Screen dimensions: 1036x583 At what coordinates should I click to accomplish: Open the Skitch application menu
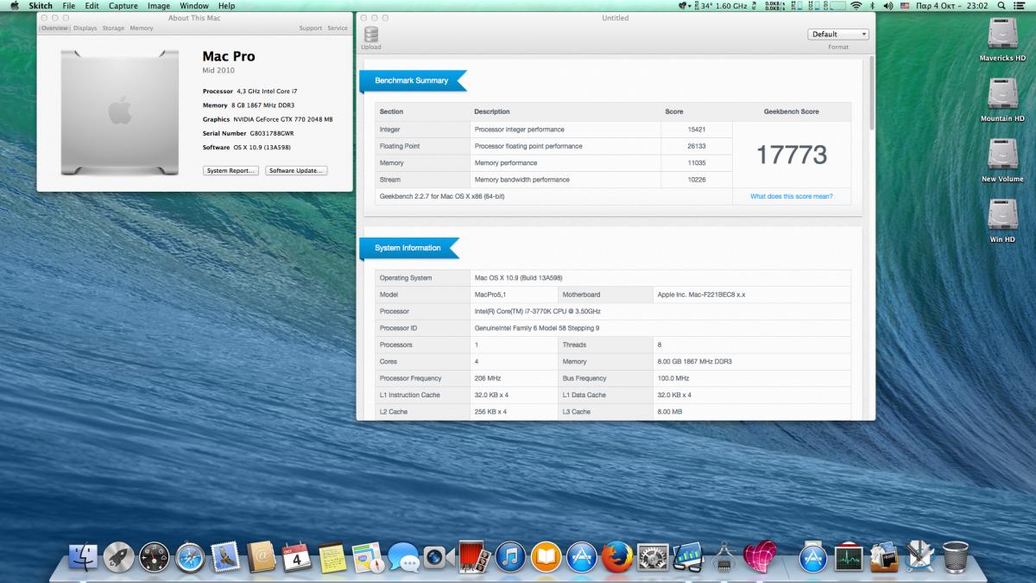[x=41, y=6]
